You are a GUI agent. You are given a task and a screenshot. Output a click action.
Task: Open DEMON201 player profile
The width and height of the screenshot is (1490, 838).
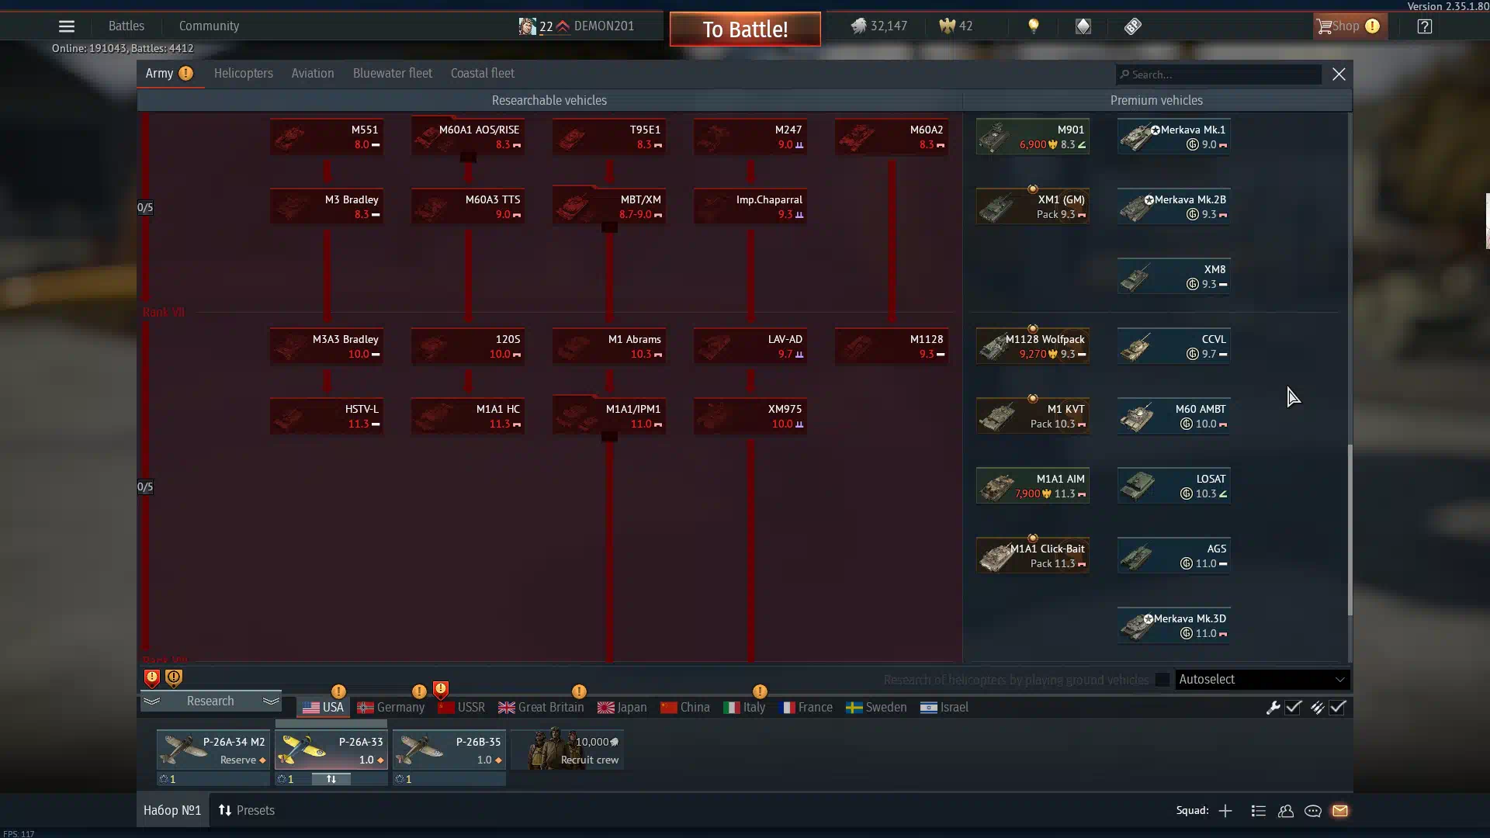[x=577, y=26]
